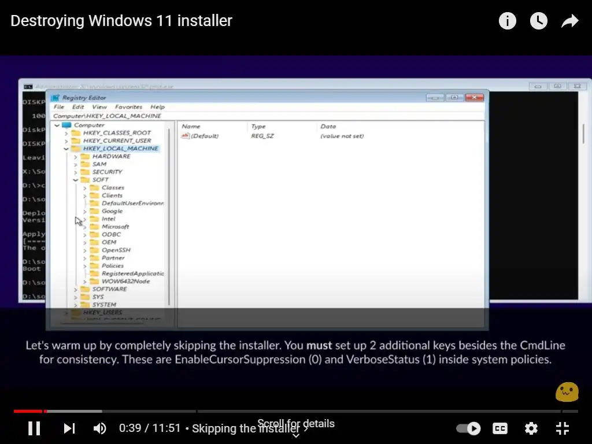This screenshot has width=592, height=444.
Task: Share the video with arrow icon
Action: (569, 21)
